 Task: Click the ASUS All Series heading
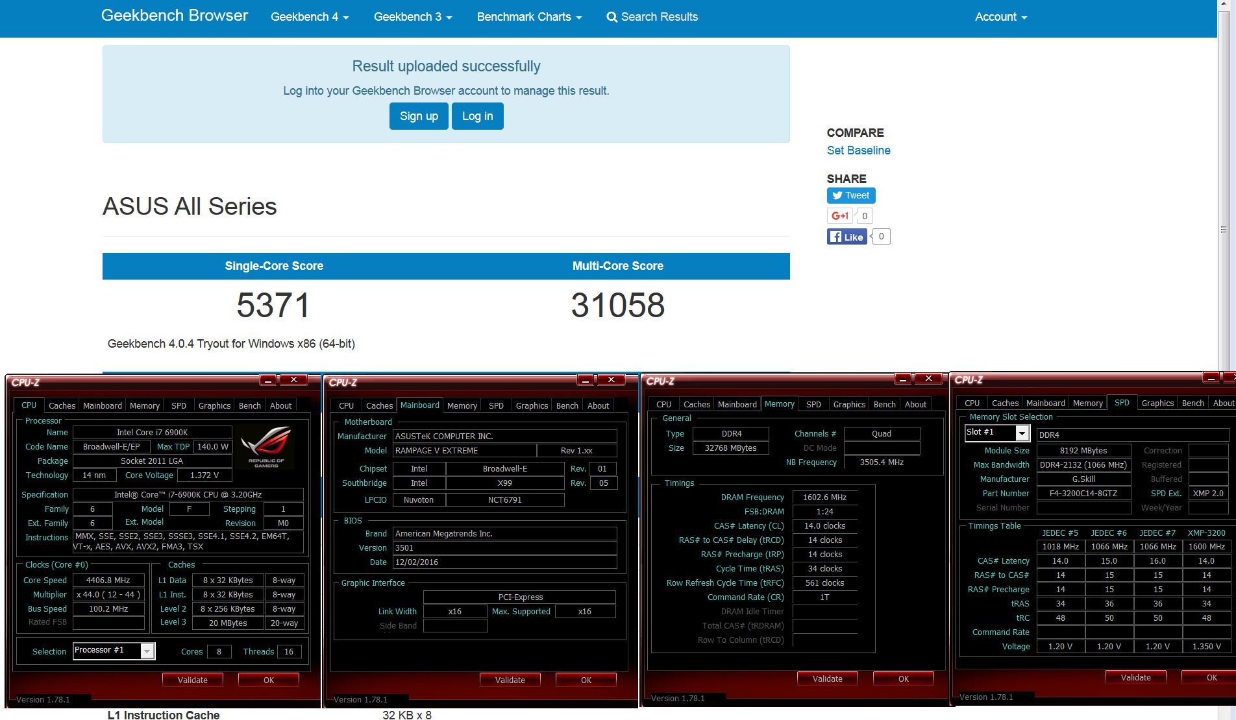(190, 206)
